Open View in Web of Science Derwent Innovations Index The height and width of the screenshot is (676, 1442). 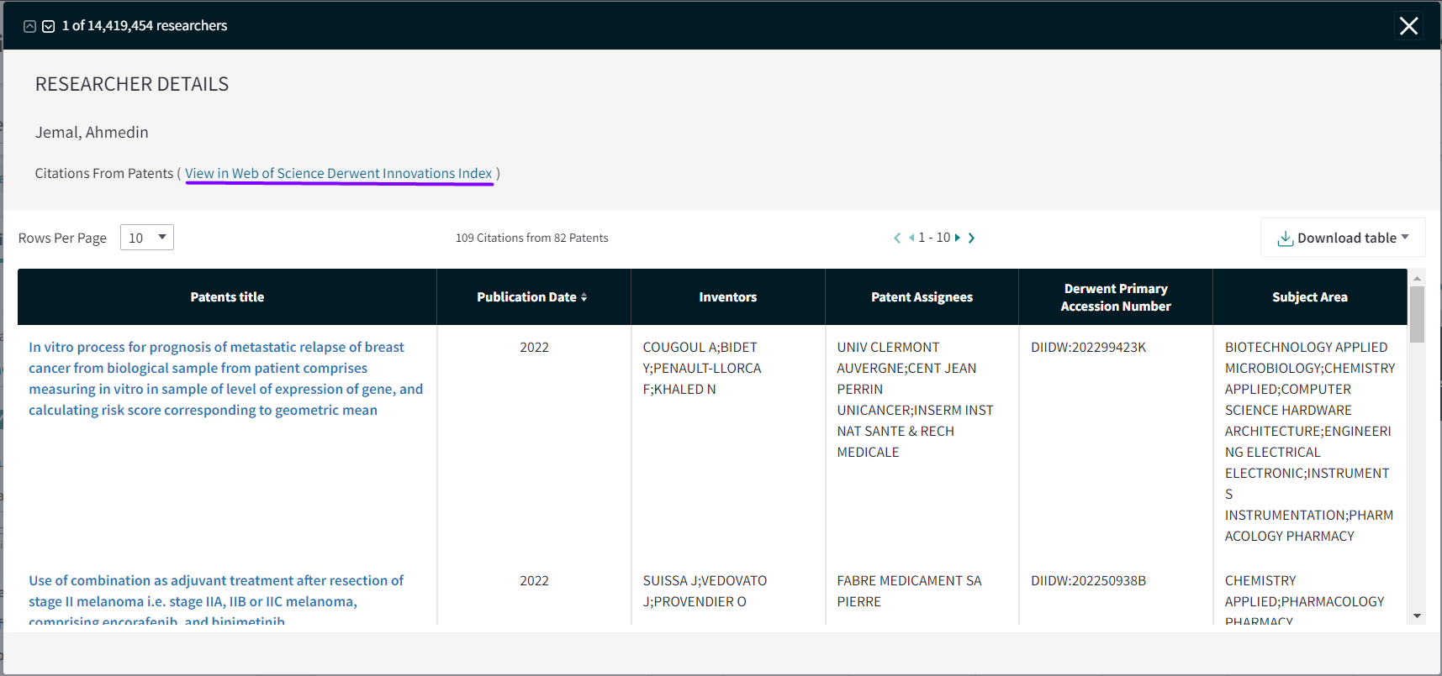click(x=339, y=173)
